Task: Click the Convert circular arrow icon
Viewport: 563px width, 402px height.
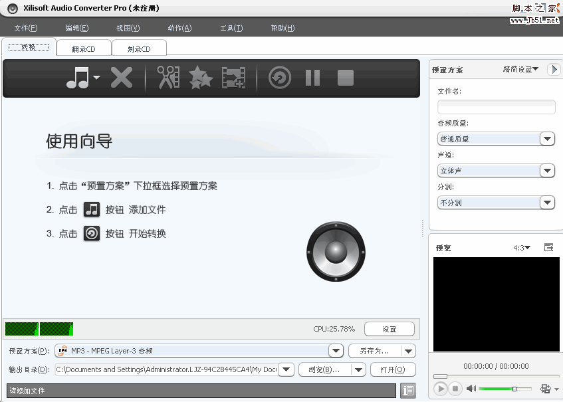Action: point(280,78)
